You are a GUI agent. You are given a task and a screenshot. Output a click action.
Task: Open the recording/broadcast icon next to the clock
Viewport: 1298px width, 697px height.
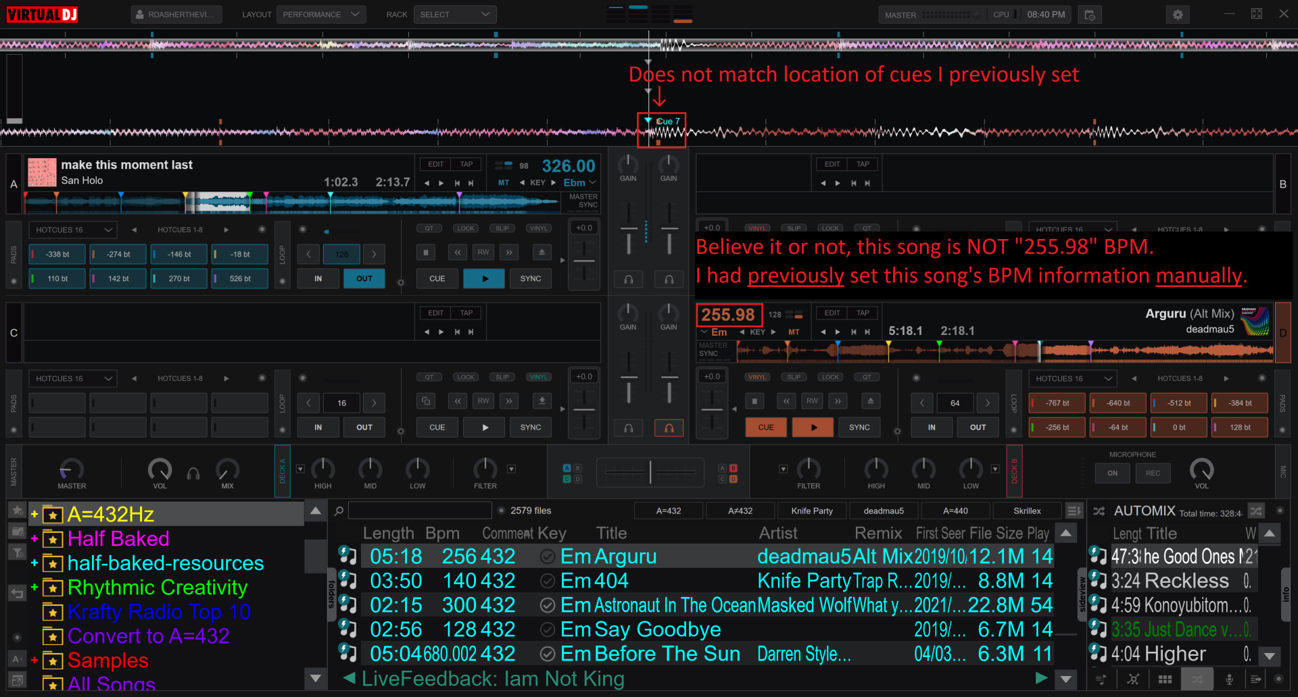point(1090,14)
